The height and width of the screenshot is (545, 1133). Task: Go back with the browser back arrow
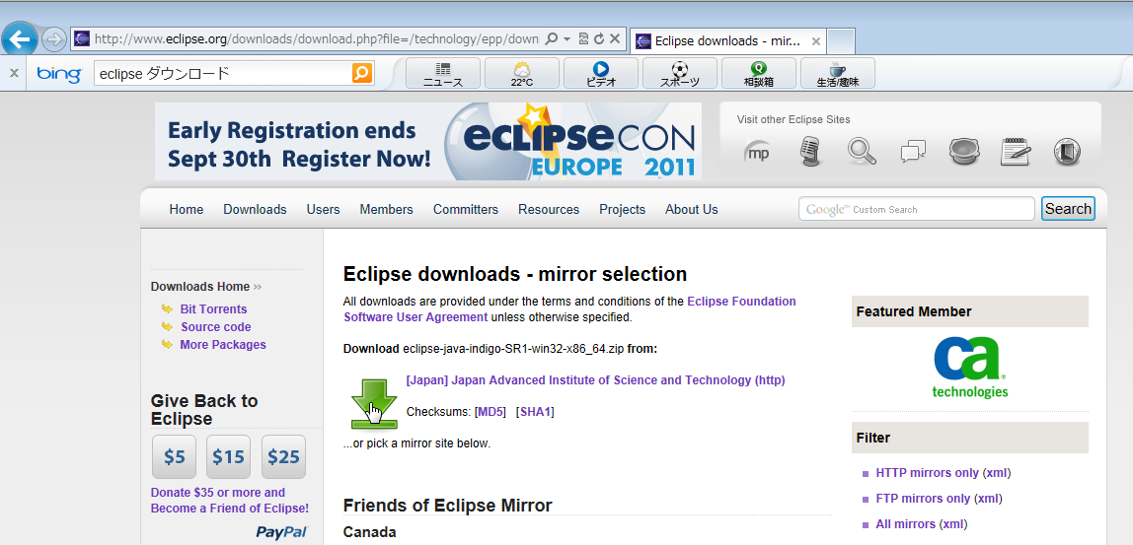tap(20, 39)
